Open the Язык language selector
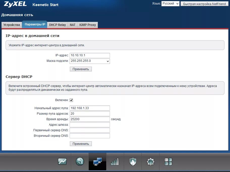Viewport: 230px width, 172px height. (x=170, y=4)
